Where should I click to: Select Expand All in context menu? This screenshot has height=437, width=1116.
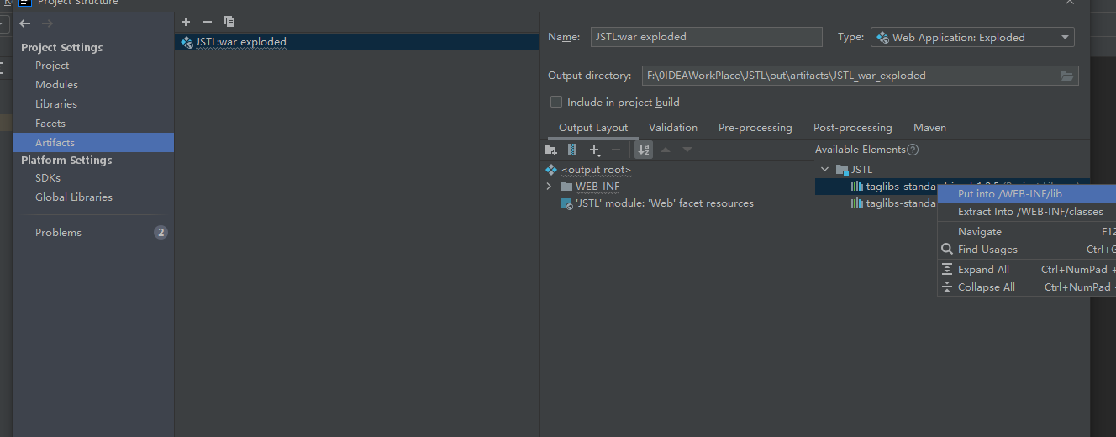click(1026, 270)
